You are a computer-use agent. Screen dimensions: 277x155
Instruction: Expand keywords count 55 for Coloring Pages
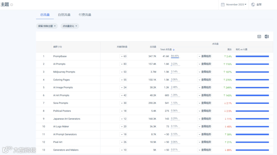click(123, 80)
